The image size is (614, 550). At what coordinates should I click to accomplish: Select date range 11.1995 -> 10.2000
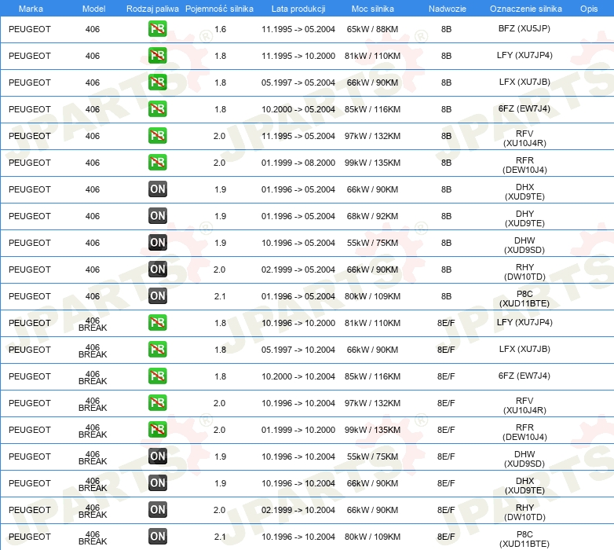(298, 56)
